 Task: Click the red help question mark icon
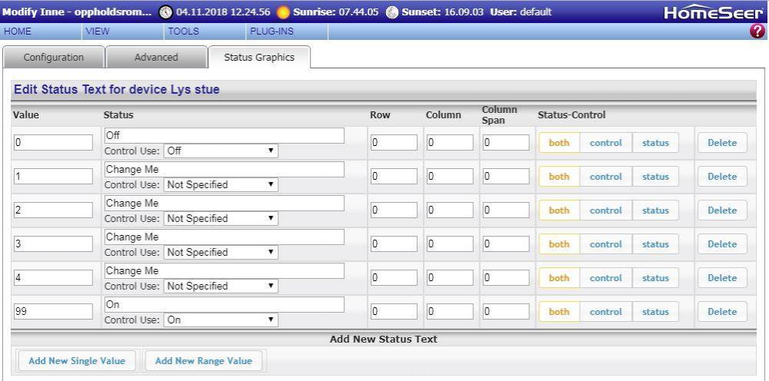[x=757, y=31]
